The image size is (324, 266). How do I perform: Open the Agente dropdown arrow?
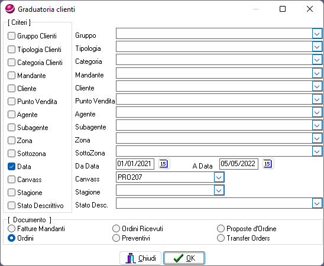pyautogui.click(x=317, y=112)
